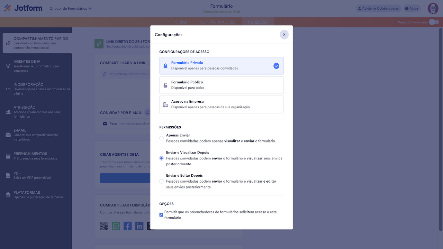
Task: Switch to the CONFIGURAÇÕES tab
Action: [218, 22]
